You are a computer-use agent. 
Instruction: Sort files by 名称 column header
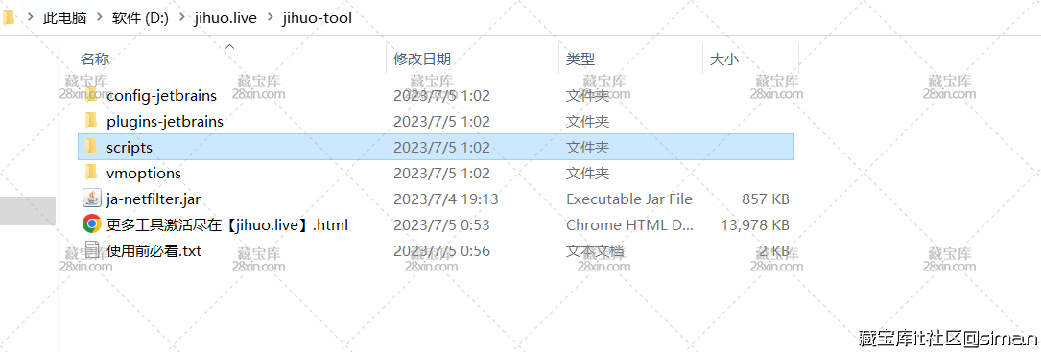(95, 59)
